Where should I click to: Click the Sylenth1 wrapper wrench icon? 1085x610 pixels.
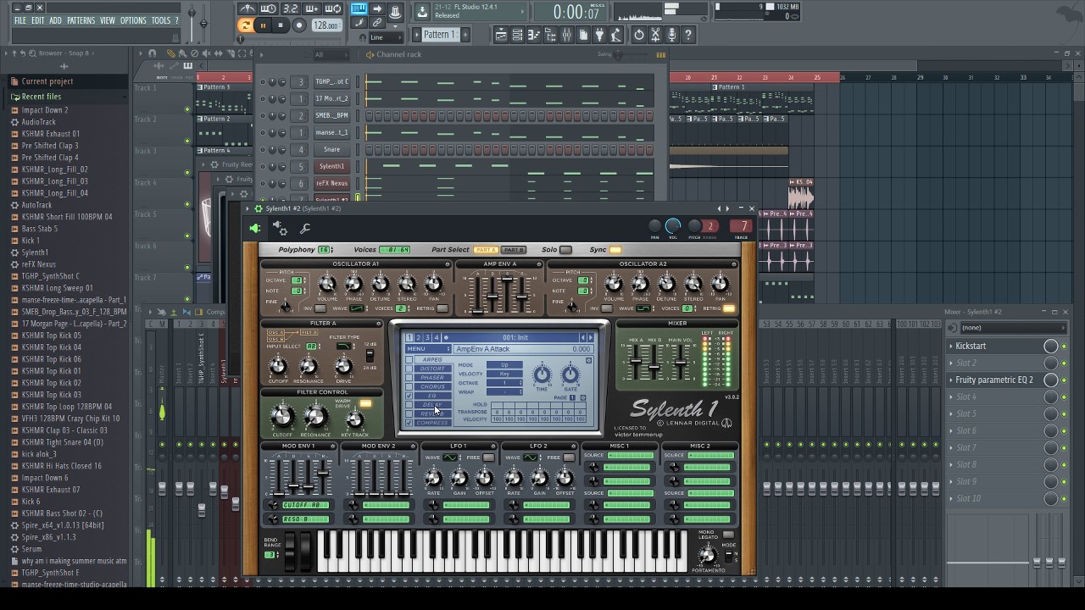point(305,228)
